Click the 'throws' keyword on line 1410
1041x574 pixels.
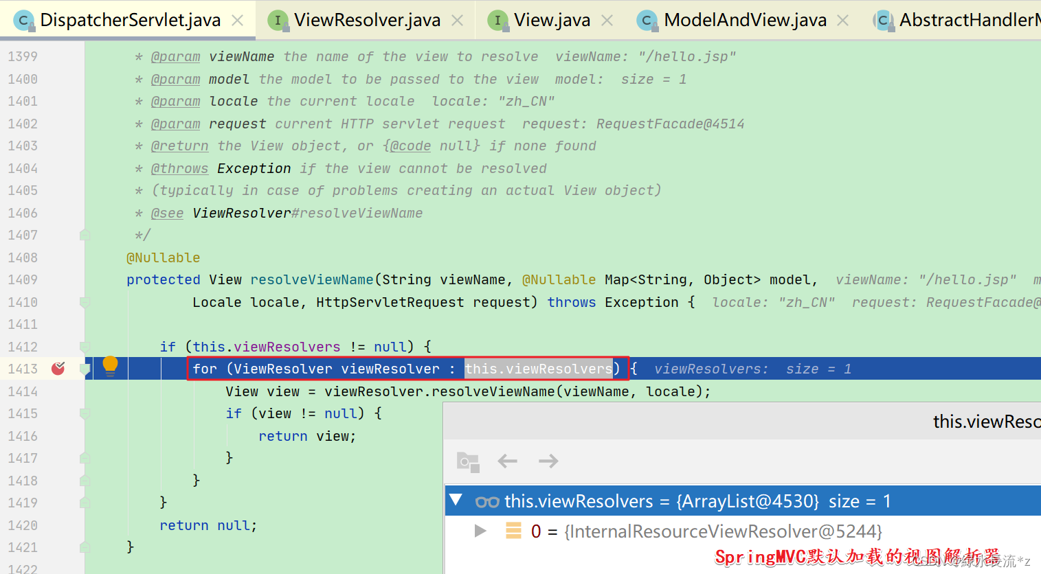[572, 302]
